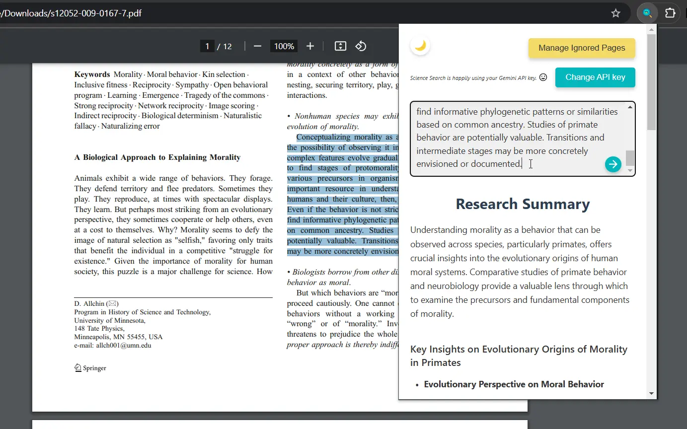Click the 'University of Minnesota' line

(x=109, y=321)
